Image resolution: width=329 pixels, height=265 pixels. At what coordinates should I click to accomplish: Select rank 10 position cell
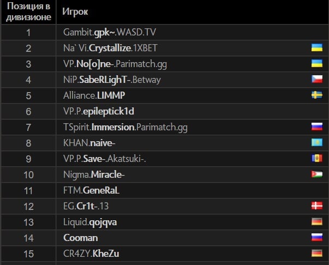coord(28,174)
